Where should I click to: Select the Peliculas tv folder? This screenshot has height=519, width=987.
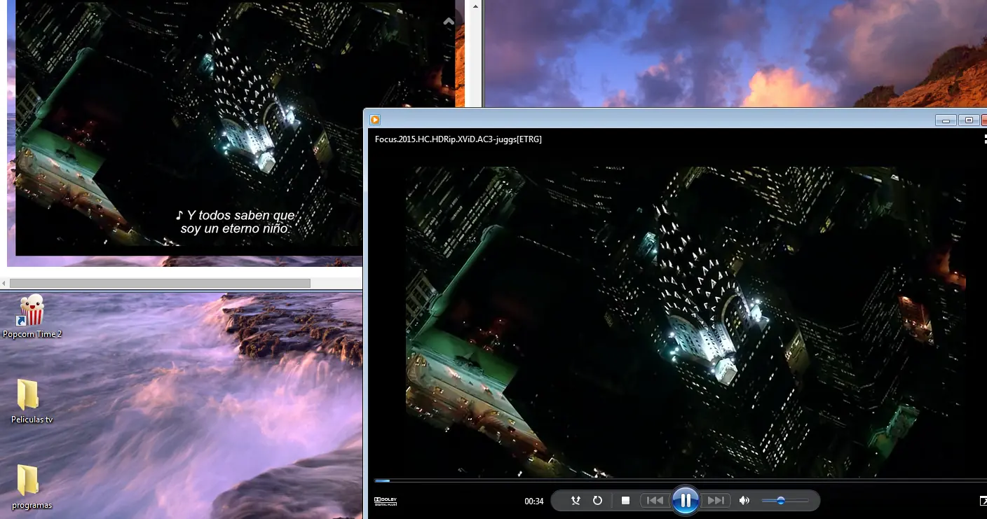tap(32, 401)
